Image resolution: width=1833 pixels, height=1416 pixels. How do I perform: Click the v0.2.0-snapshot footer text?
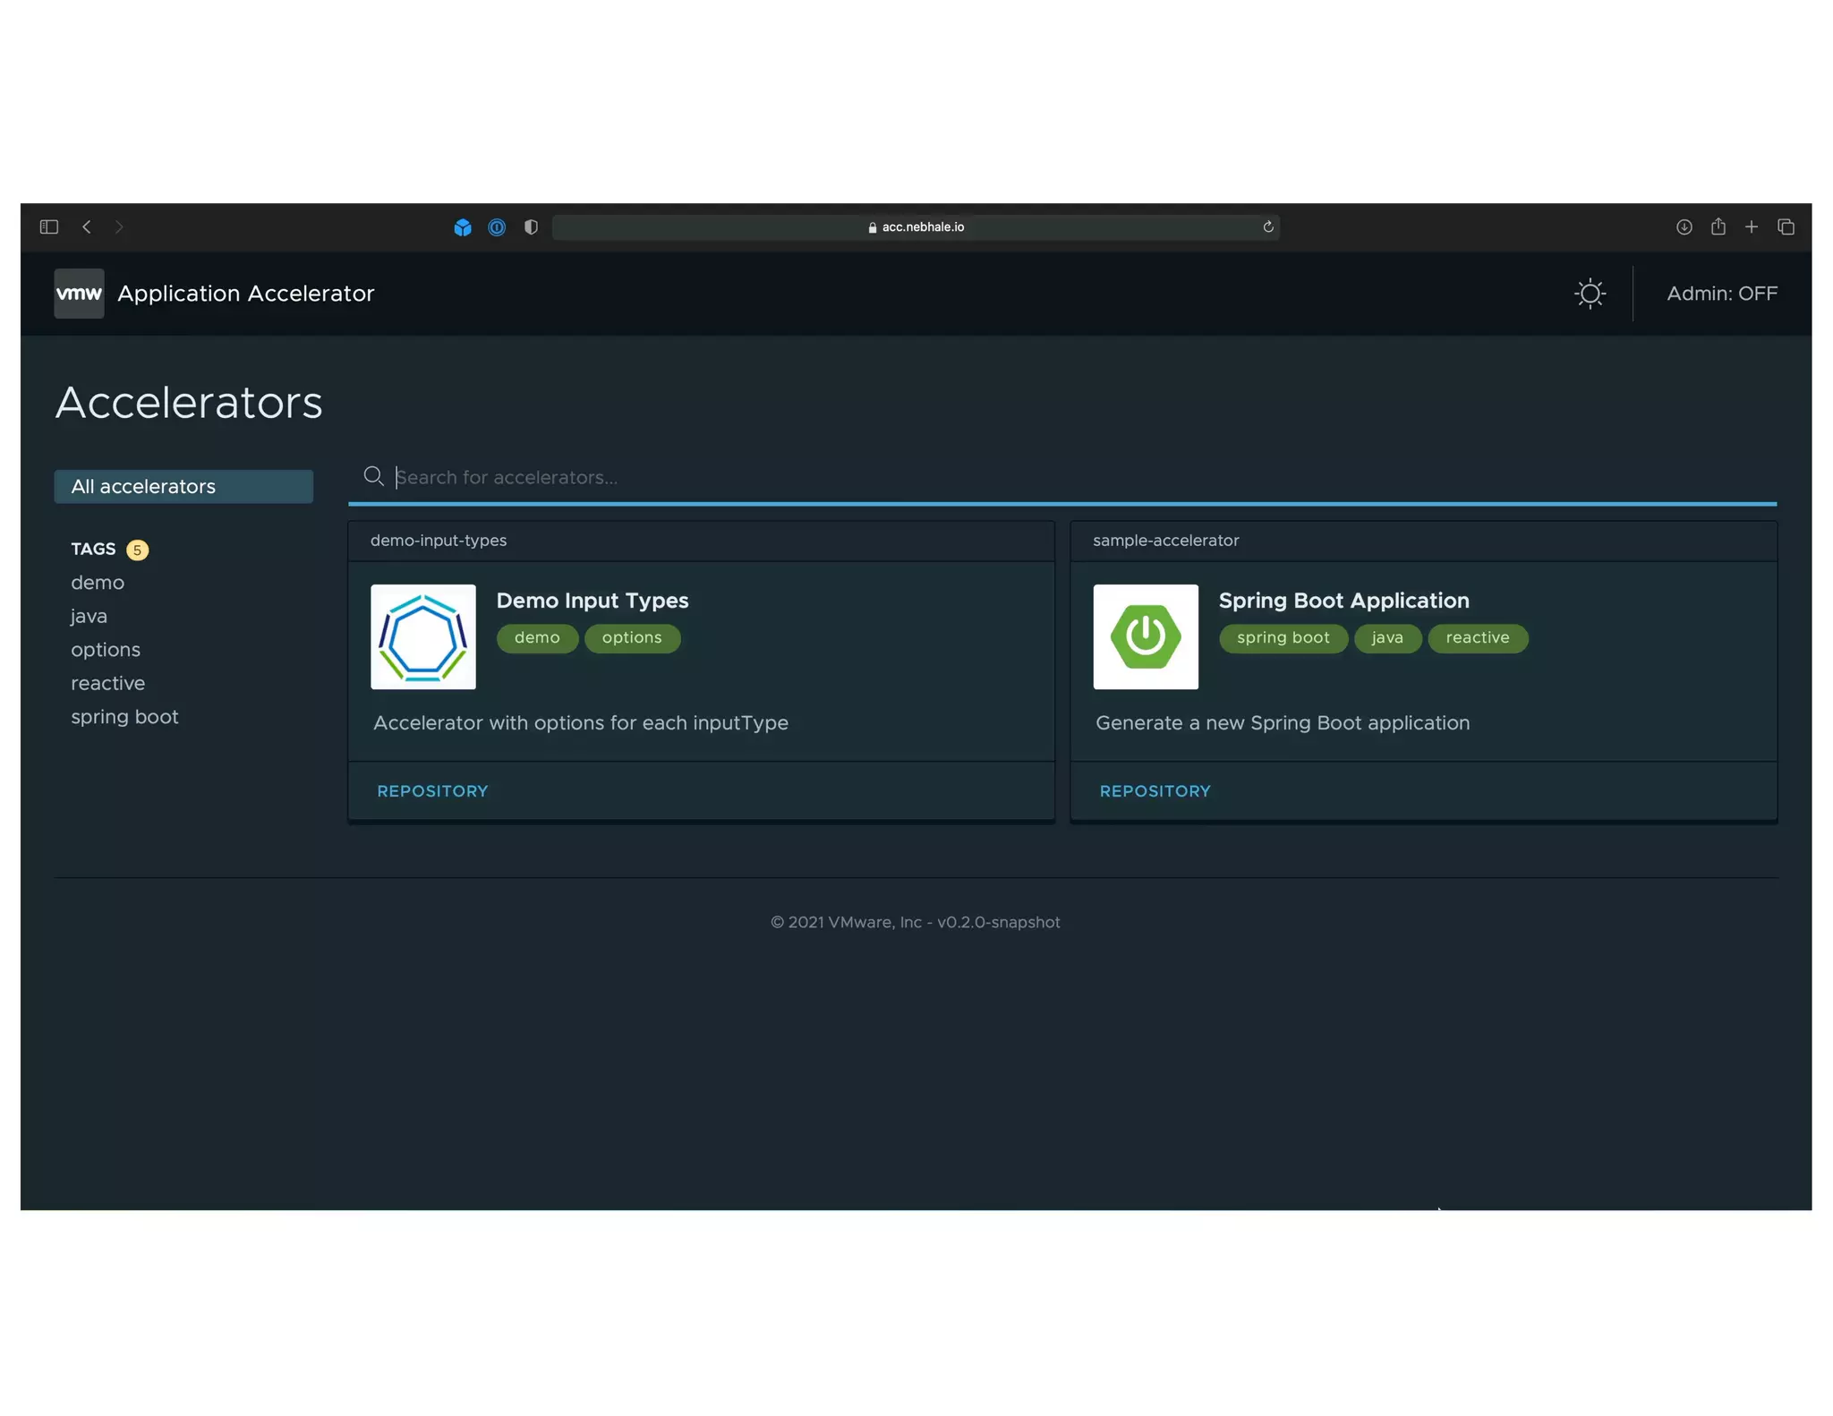[998, 923]
